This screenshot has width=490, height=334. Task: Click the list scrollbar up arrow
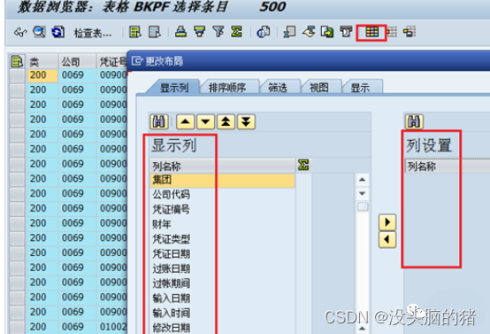363,180
